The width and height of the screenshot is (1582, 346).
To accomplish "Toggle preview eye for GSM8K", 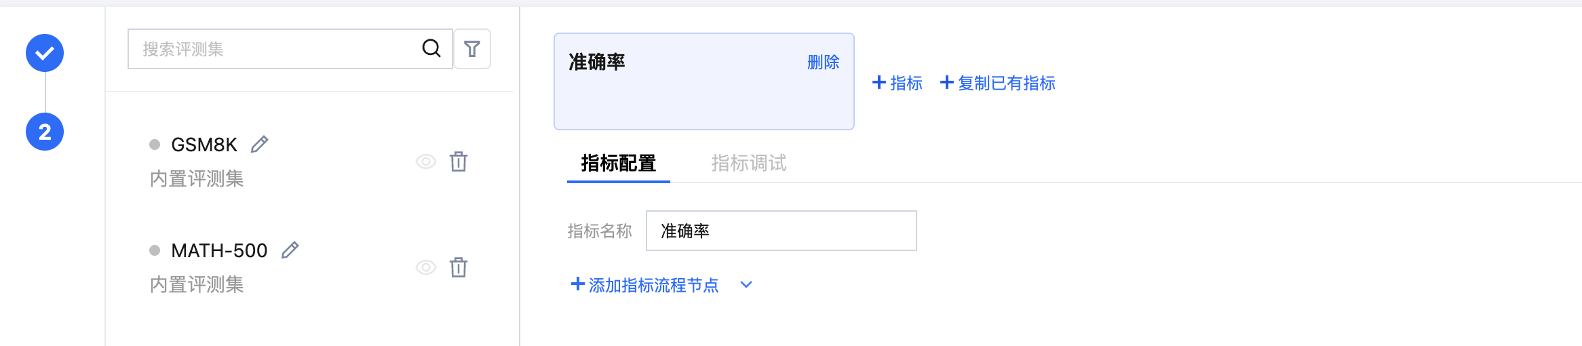I will point(425,161).
